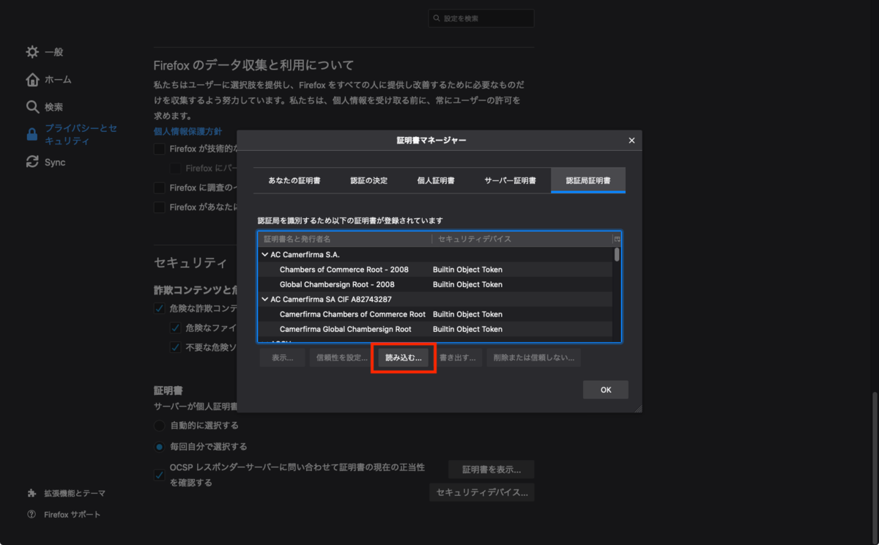
Task: Toggle the Firefox があなたに checkbox
Action: pyautogui.click(x=159, y=207)
